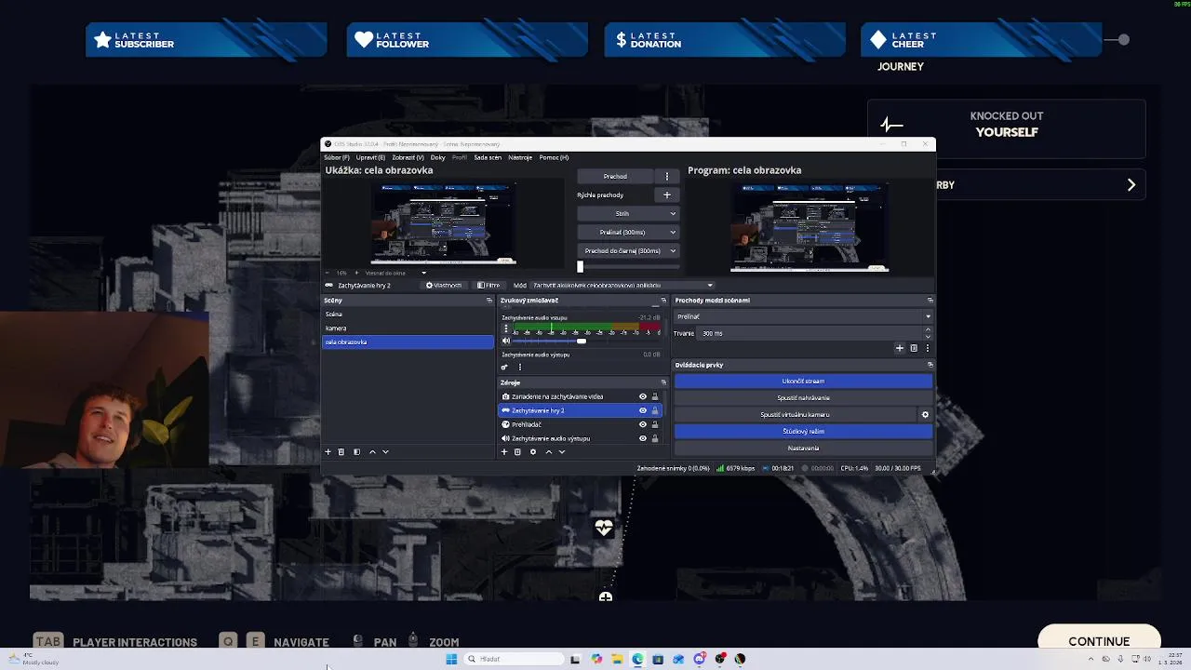Open source properties gear in Zdroje toolbar
The image size is (1191, 670).
tap(533, 451)
